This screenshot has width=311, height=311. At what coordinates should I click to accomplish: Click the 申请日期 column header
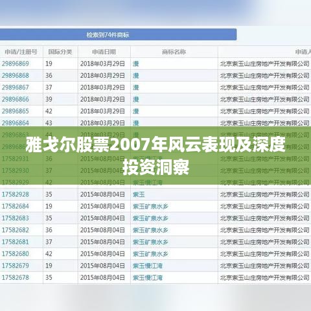point(104,52)
